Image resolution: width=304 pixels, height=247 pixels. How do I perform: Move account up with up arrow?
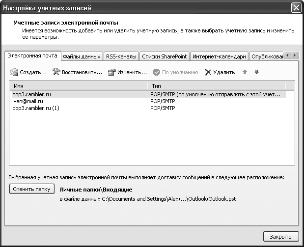[x=245, y=72]
